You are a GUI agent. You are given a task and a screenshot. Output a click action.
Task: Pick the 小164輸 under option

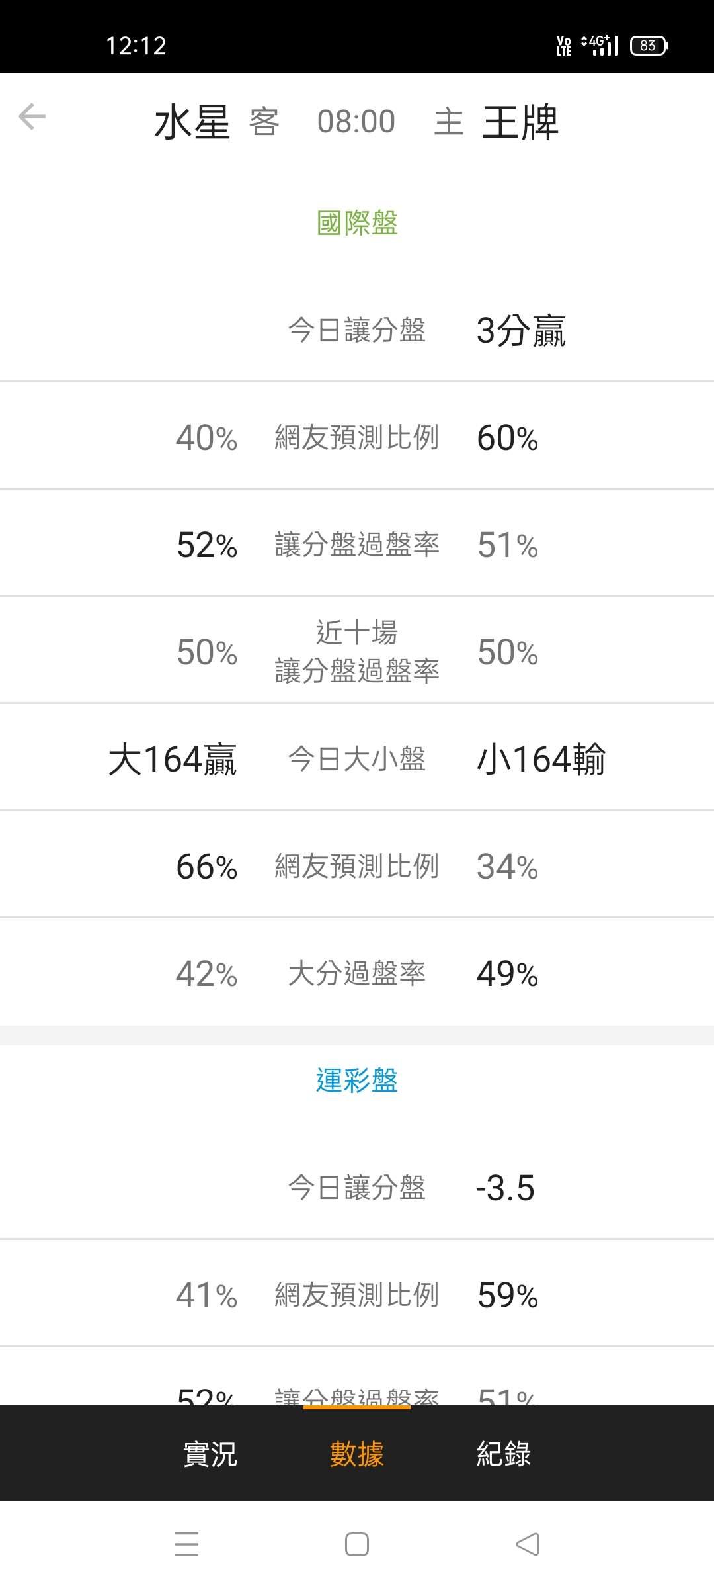541,759
